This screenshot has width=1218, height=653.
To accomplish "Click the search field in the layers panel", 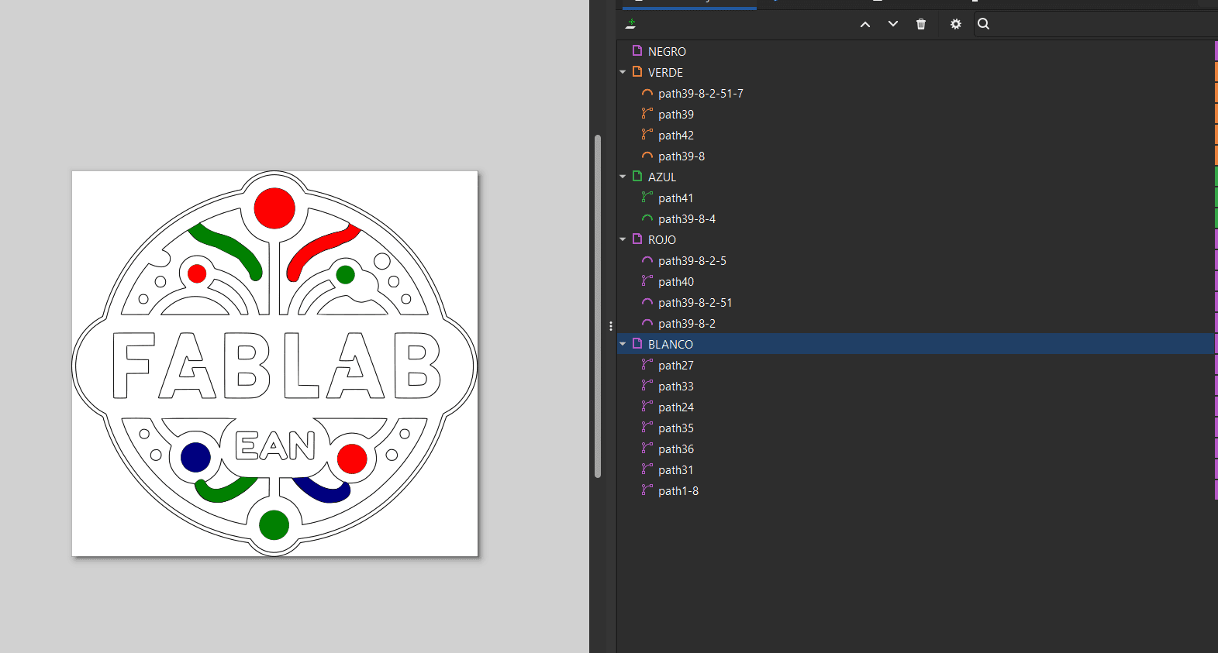I will (1096, 24).
